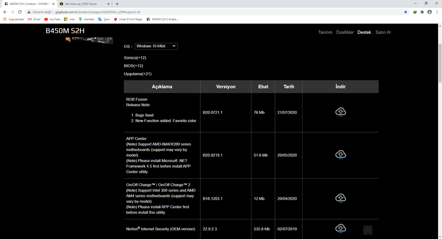This screenshot has height=239, width=442.
Task: Download RGB Fusion via its cloud icon
Action: pyautogui.click(x=340, y=112)
